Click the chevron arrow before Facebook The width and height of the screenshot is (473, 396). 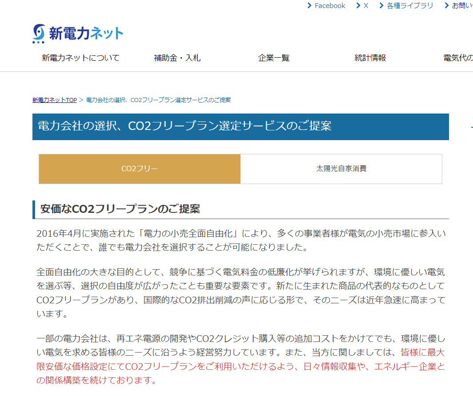point(310,6)
